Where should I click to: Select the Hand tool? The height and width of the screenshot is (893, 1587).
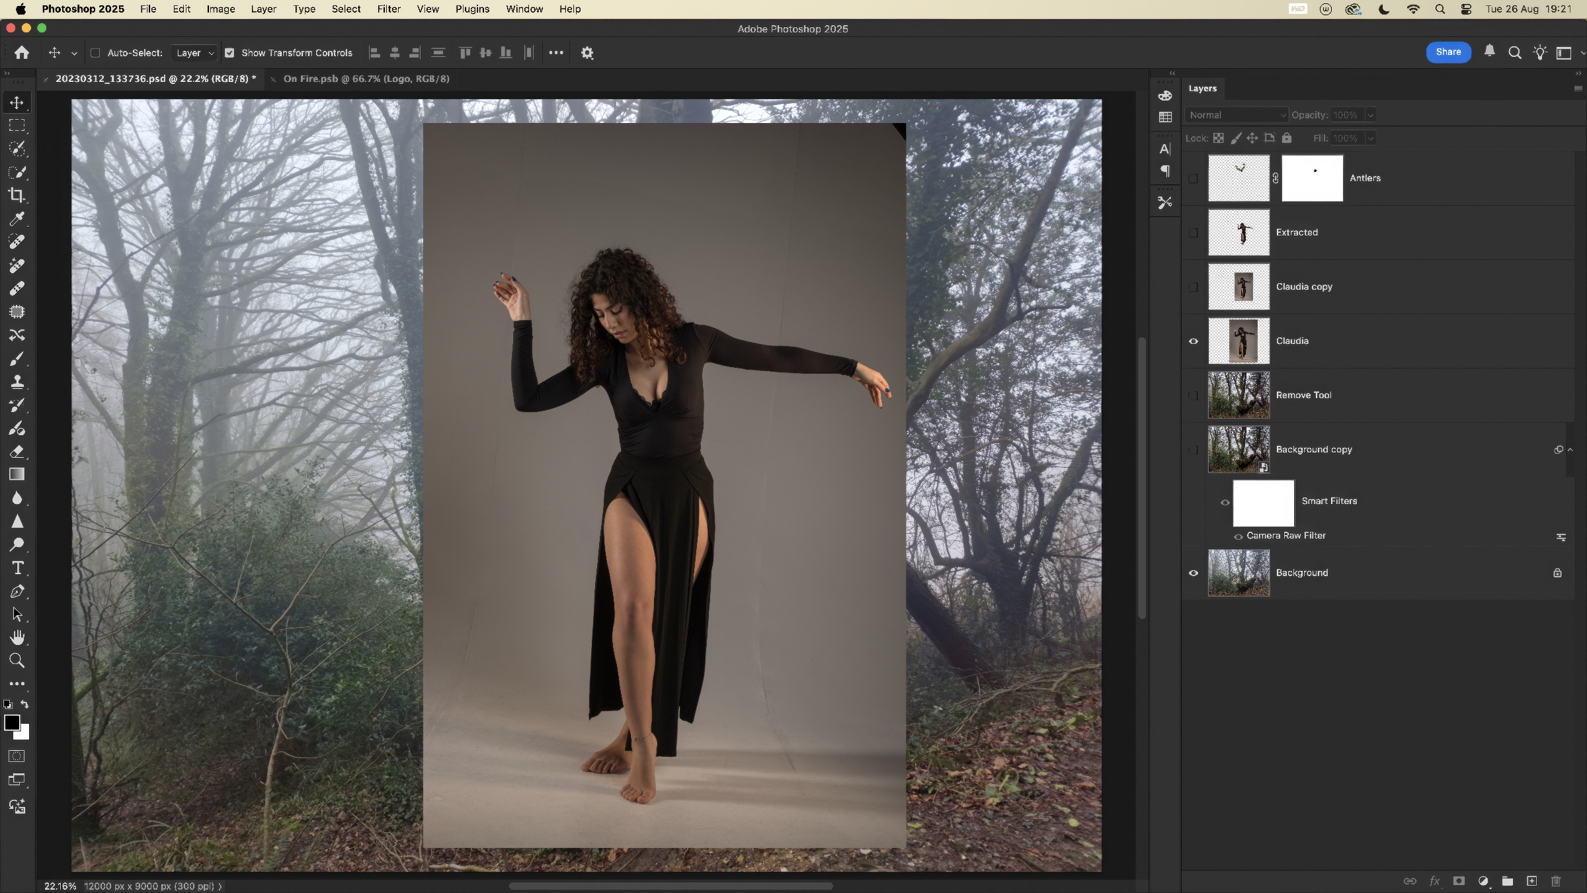17,638
